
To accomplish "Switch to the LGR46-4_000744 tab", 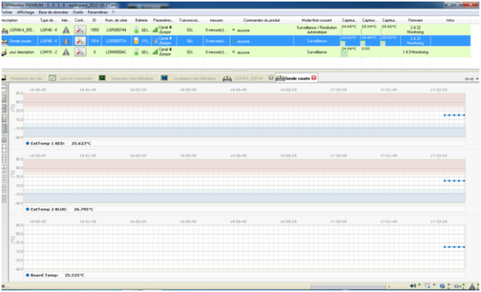I will point(249,79).
